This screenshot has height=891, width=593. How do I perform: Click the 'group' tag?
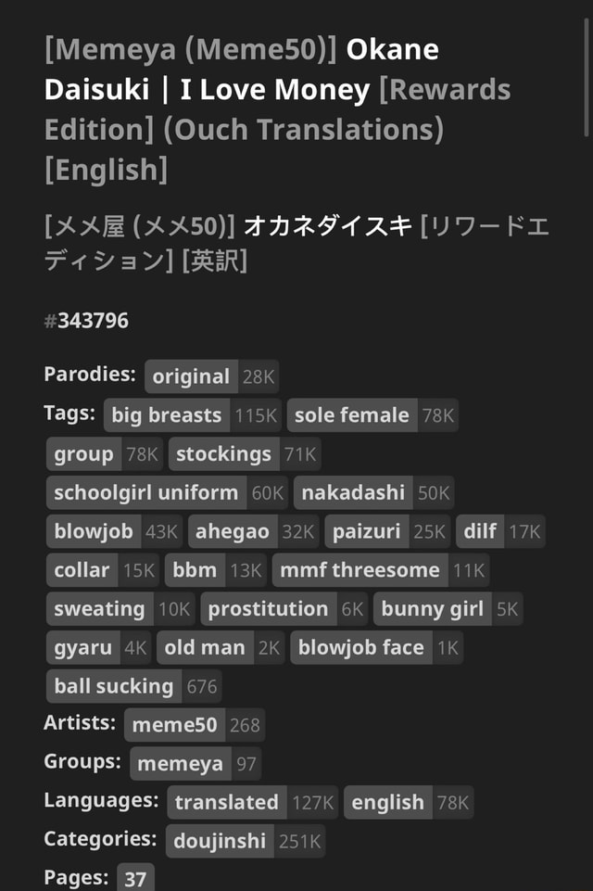(83, 454)
